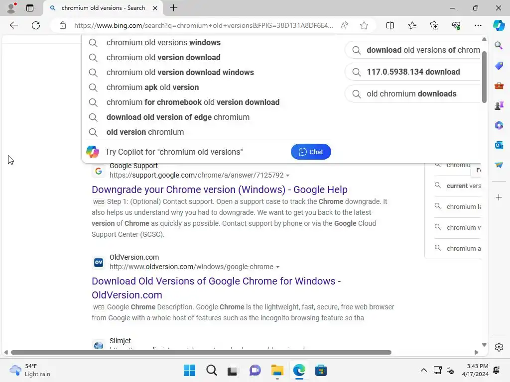The height and width of the screenshot is (382, 510).
Task: Click OldVersion.com site favicon
Action: click(x=99, y=262)
